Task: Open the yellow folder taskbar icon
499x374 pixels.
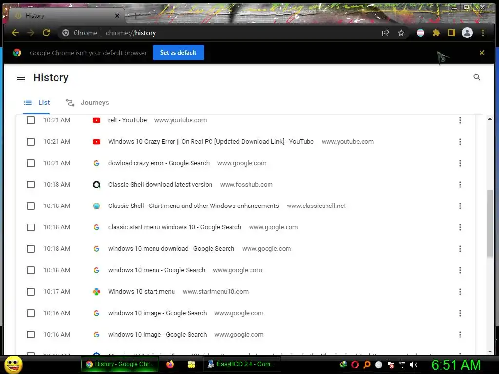Action: click(x=191, y=364)
